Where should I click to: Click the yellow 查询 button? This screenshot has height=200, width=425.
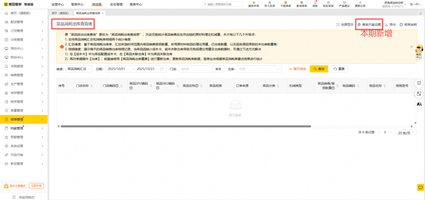click(319, 69)
